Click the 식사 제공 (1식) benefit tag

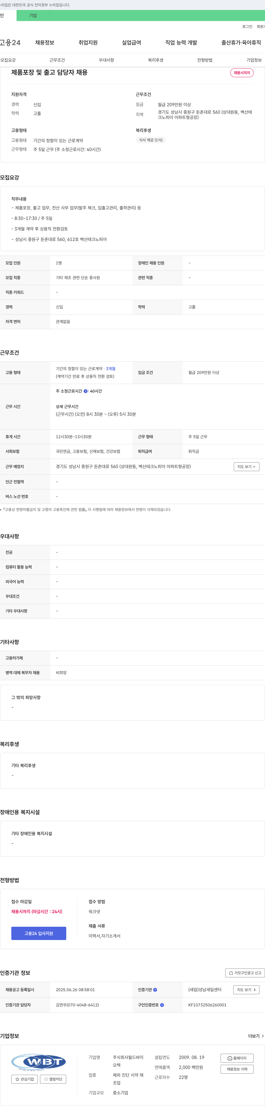point(151,140)
